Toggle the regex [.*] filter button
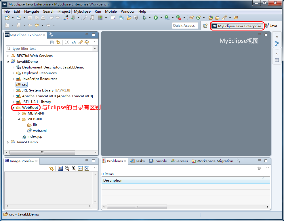284x221 pixels. tap(67, 42)
